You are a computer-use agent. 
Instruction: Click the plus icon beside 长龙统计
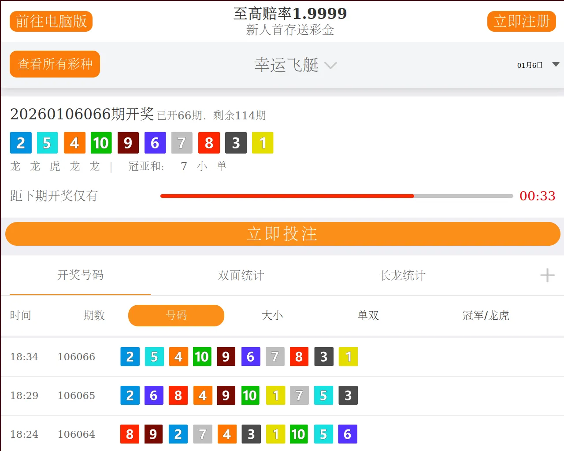[547, 275]
